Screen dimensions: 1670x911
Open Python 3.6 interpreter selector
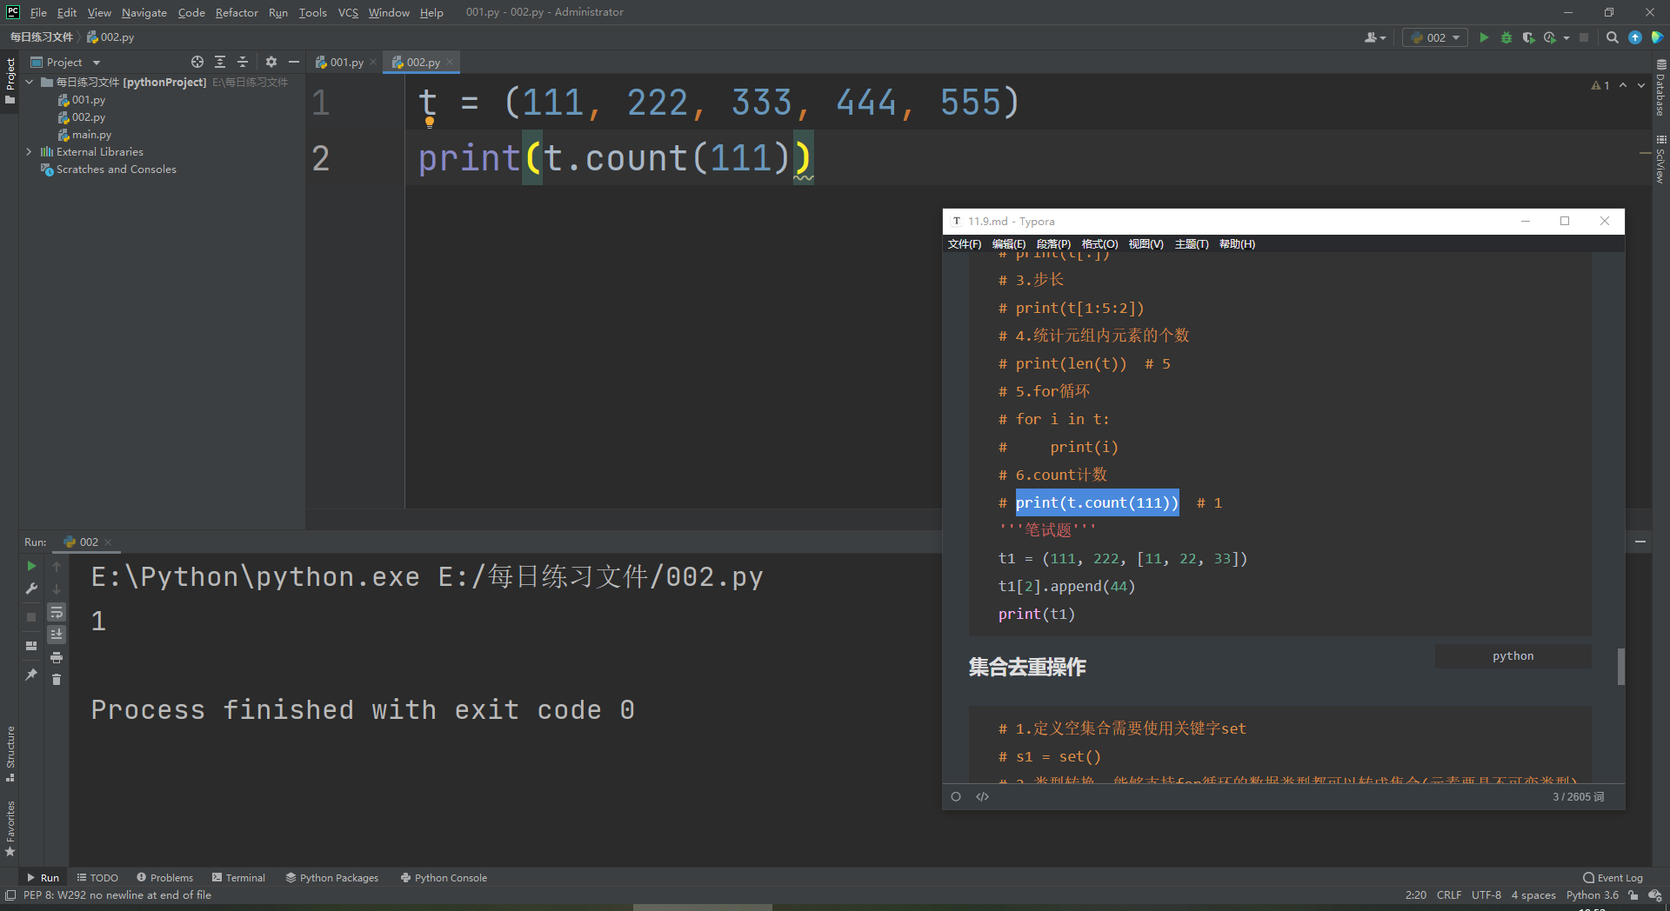1593,895
